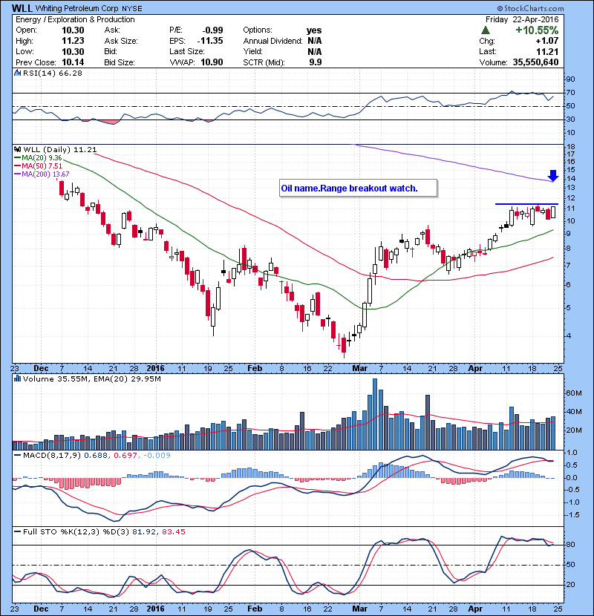Viewport: 594px width, 616px height.
Task: Click the Ask Size label
Action: pyautogui.click(x=121, y=41)
